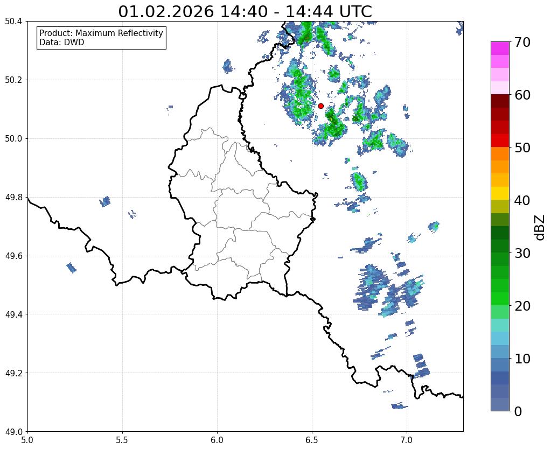This screenshot has height=449, width=551.
Task: Click the latitude tick label 49.6
Action: click(x=13, y=256)
